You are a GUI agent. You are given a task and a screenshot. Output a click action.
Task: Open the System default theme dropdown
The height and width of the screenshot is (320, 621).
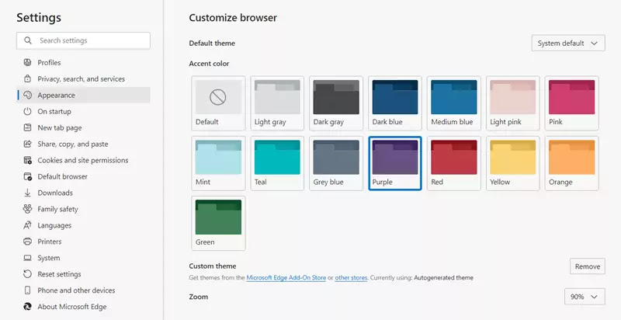click(x=568, y=43)
